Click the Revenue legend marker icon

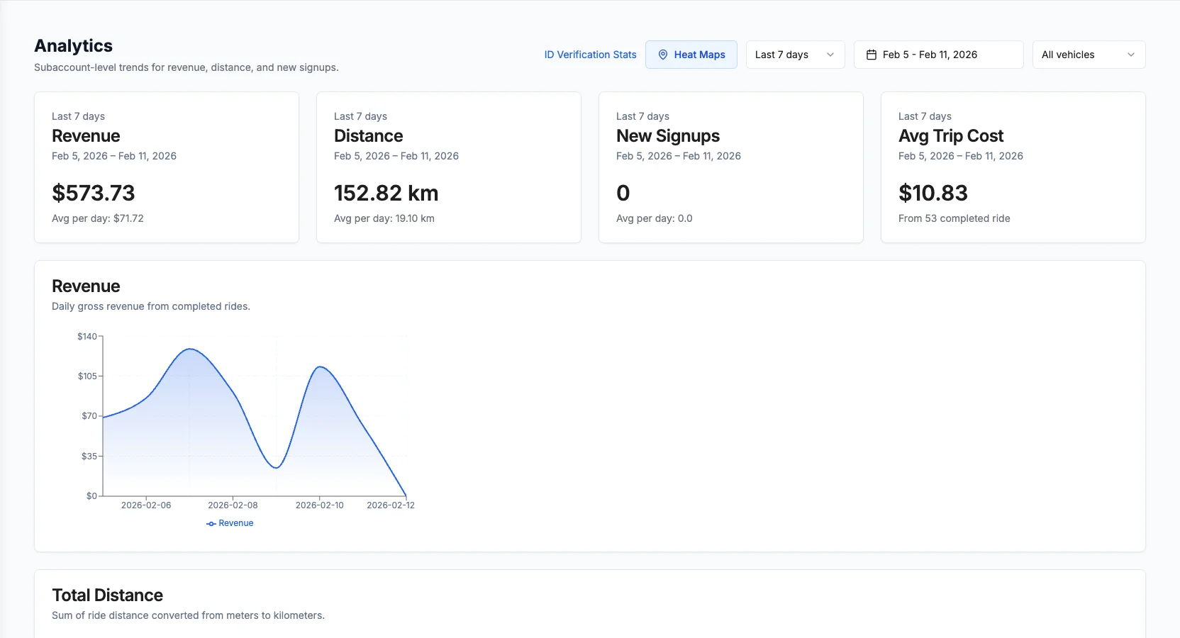211,523
